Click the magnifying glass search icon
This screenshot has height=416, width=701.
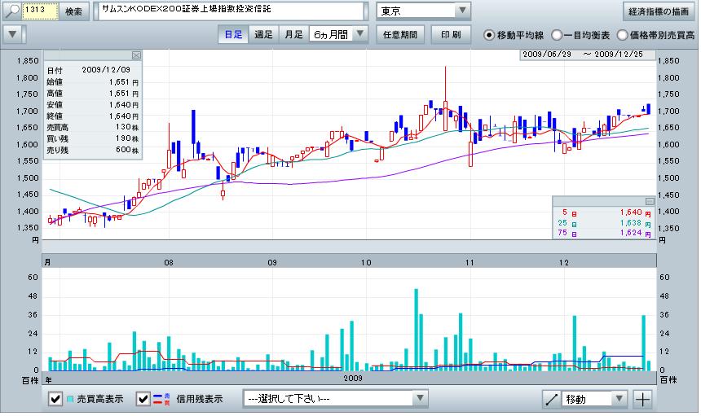pyautogui.click(x=12, y=11)
